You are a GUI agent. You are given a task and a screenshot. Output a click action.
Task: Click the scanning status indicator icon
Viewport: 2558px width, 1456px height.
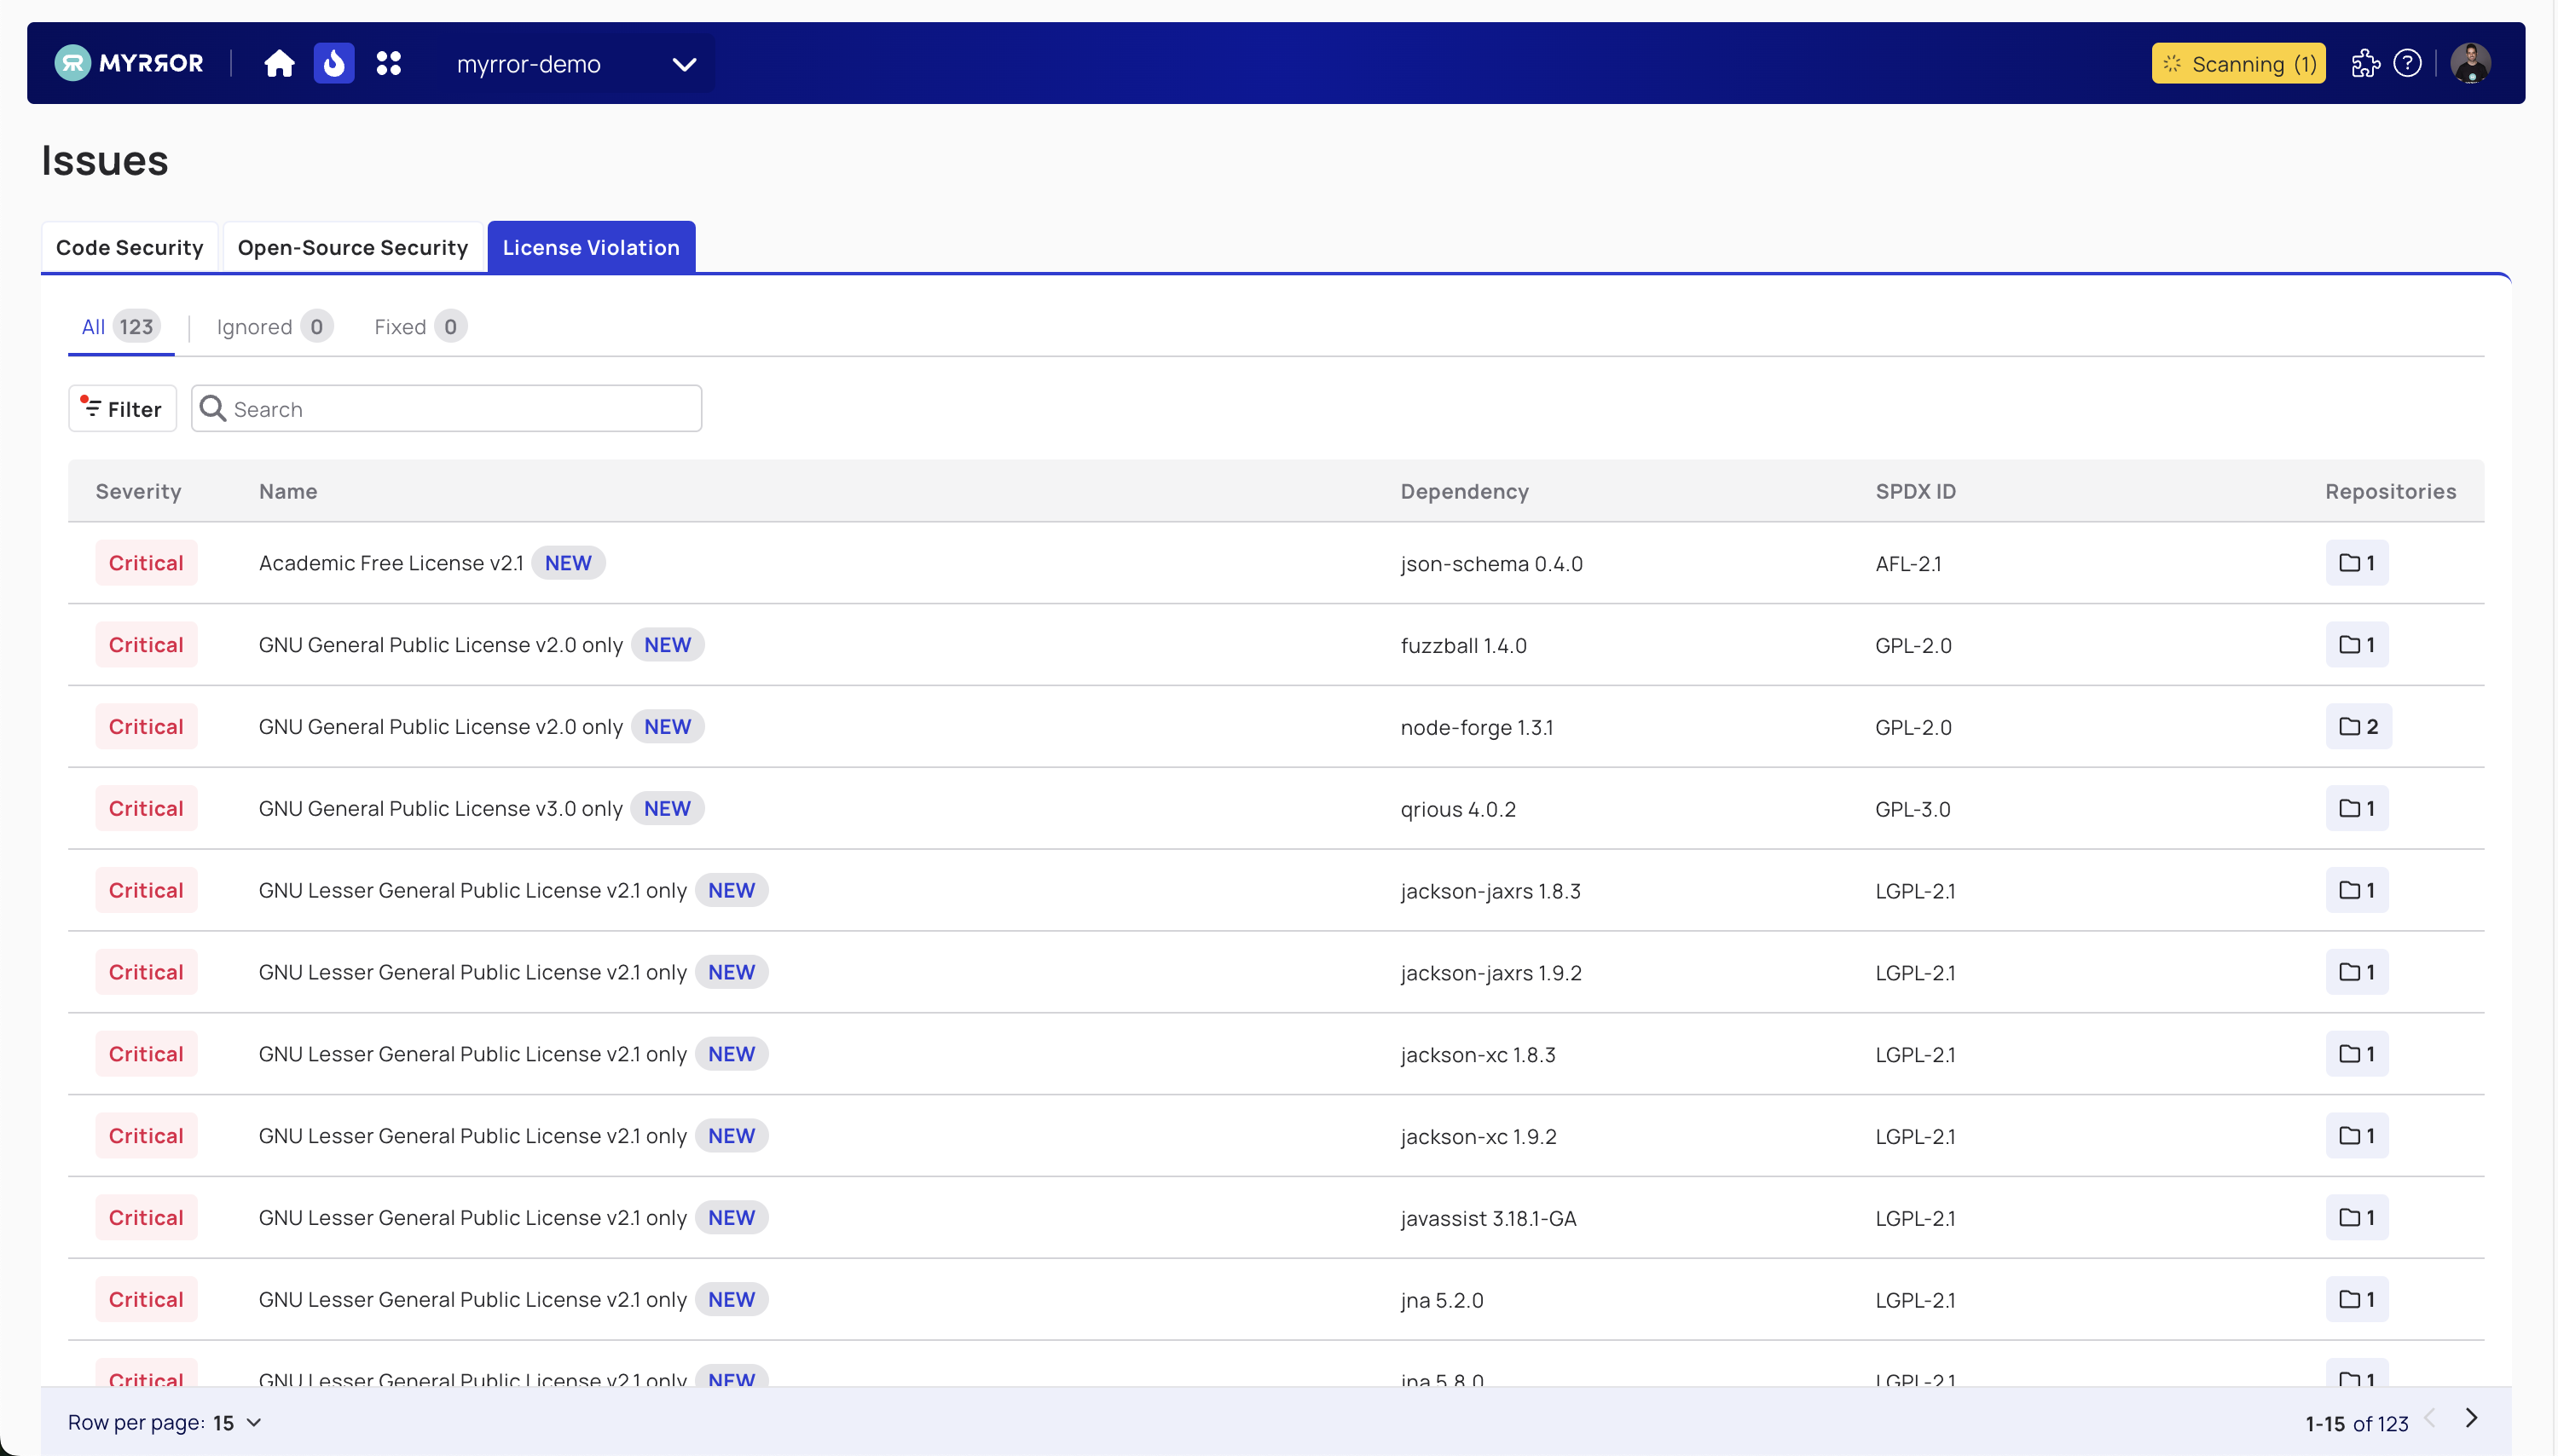click(x=2173, y=63)
